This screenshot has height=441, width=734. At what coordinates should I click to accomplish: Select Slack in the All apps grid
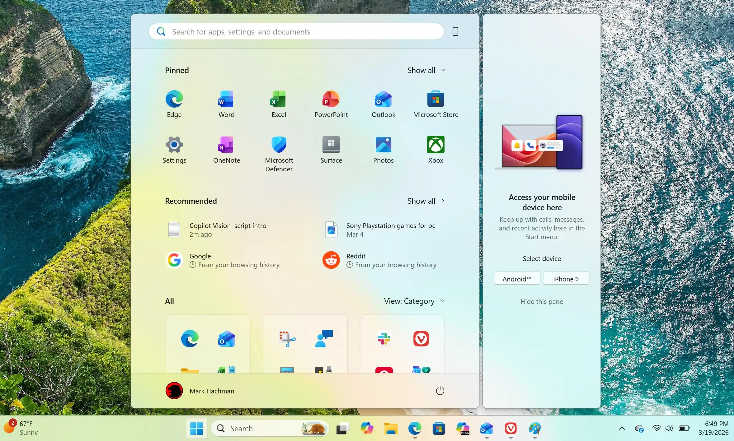[x=383, y=339]
